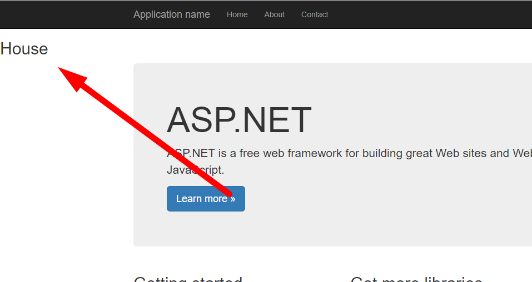This screenshot has width=532, height=282.
Task: Click the House heading text
Action: click(24, 49)
